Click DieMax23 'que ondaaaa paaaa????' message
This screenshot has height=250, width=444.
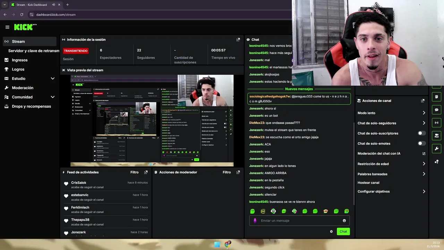(275, 123)
